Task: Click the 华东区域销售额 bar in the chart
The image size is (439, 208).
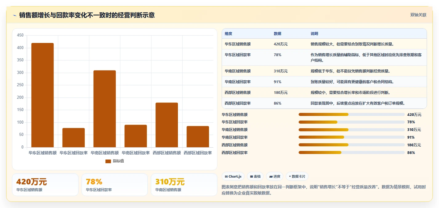Action: pos(42,95)
